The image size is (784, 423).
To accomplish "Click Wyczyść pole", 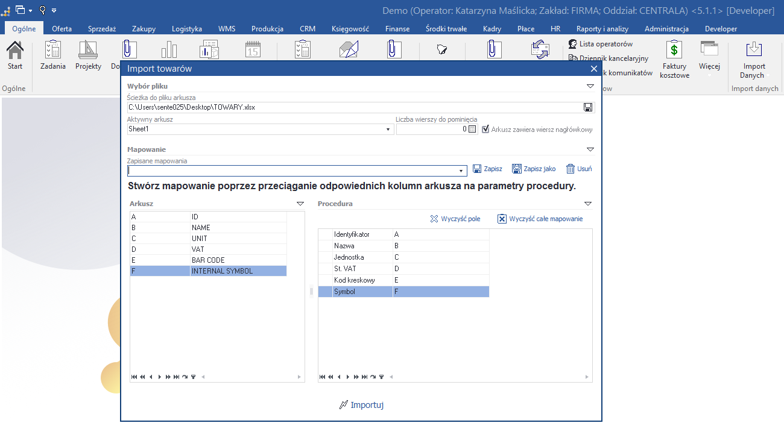I will pos(455,219).
